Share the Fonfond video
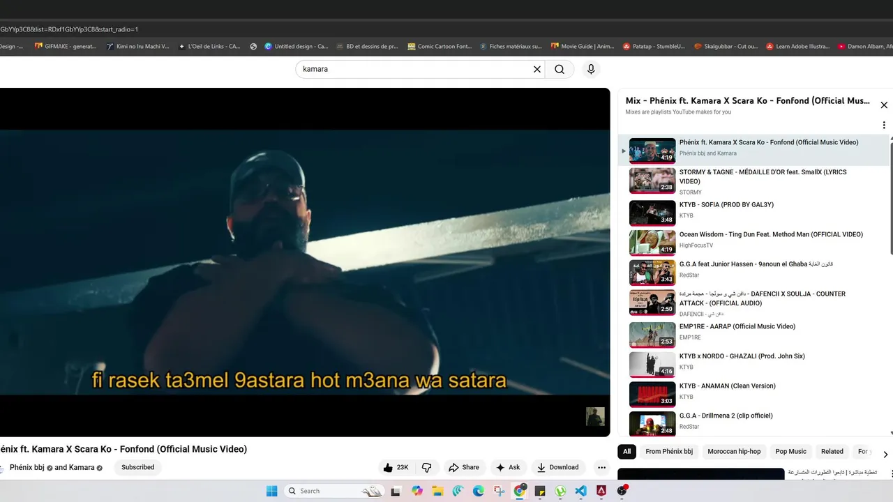This screenshot has width=893, height=502. pyautogui.click(x=464, y=467)
